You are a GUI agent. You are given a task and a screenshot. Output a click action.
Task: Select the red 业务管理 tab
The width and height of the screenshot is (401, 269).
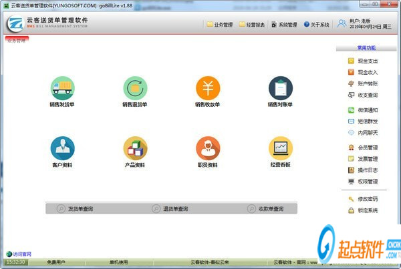17,40
